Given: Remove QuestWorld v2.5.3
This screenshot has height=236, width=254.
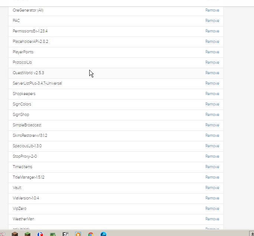Looking at the screenshot, I should click(x=212, y=73).
